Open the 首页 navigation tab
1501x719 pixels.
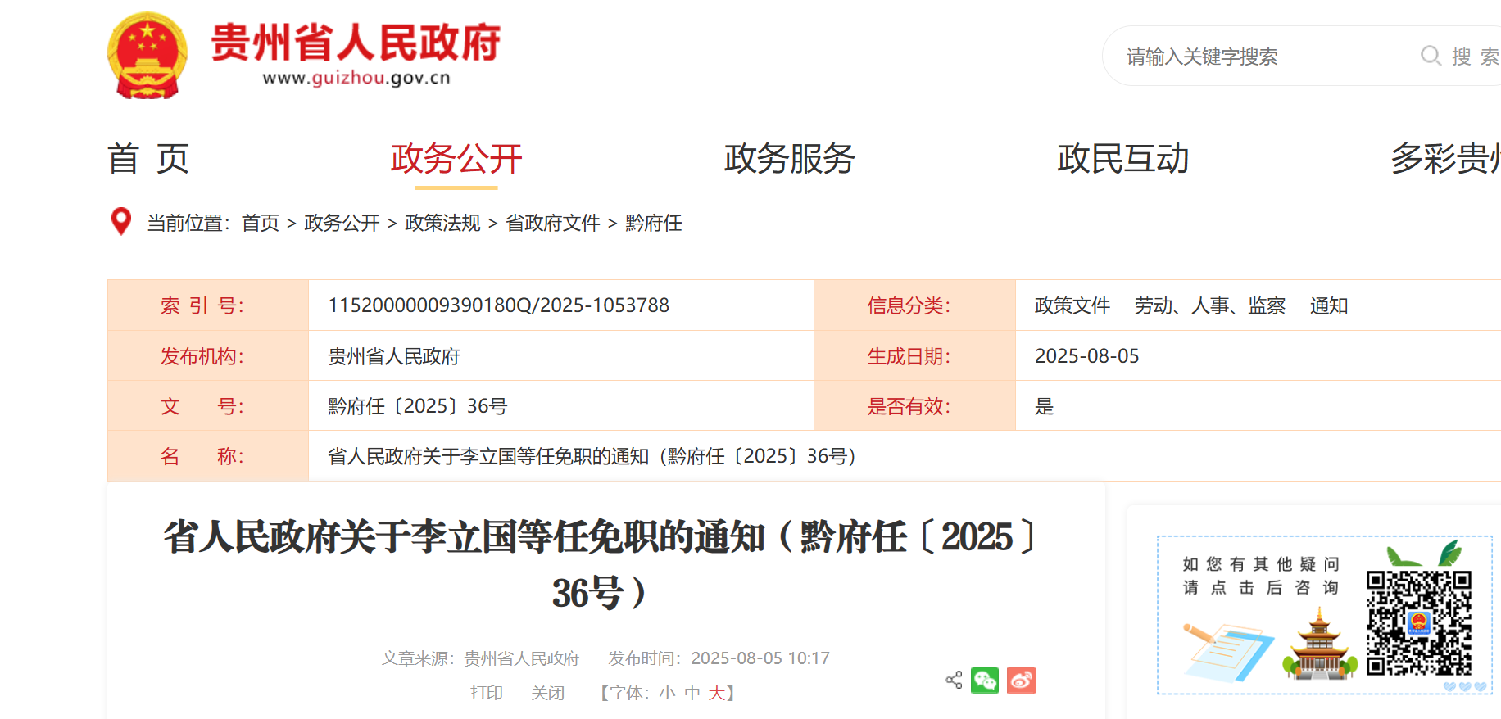click(148, 159)
